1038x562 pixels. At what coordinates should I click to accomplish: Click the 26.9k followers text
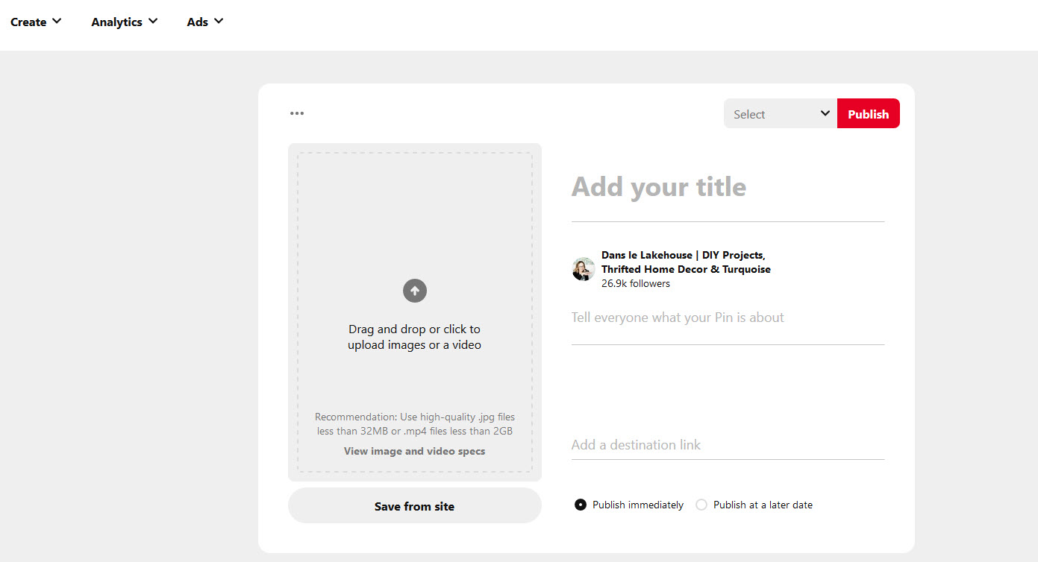coord(636,283)
